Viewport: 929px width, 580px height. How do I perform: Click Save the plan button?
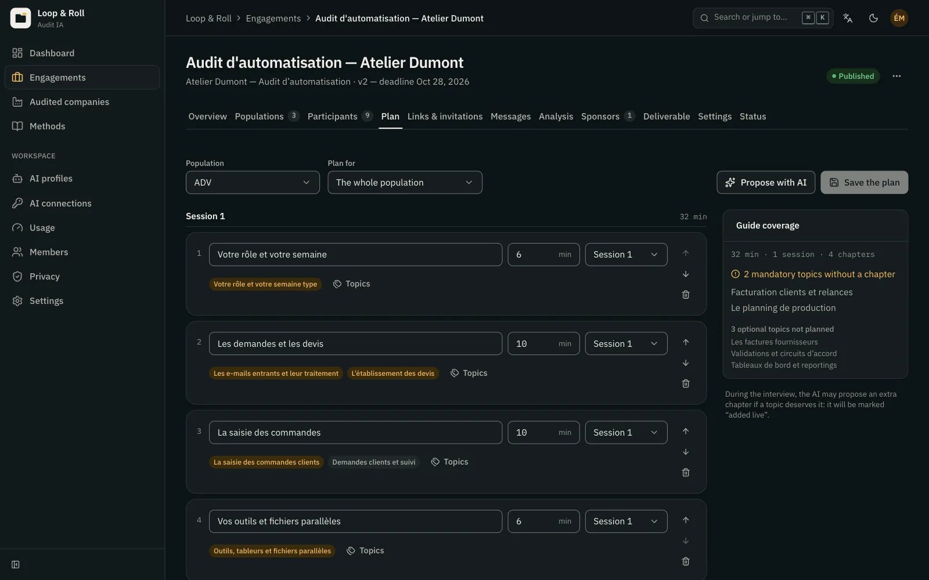[x=864, y=182]
